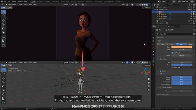Image resolution: width=196 pixels, height=110 pixels.
Task: Select the Move tool in top viewport
Action: tap(3, 20)
